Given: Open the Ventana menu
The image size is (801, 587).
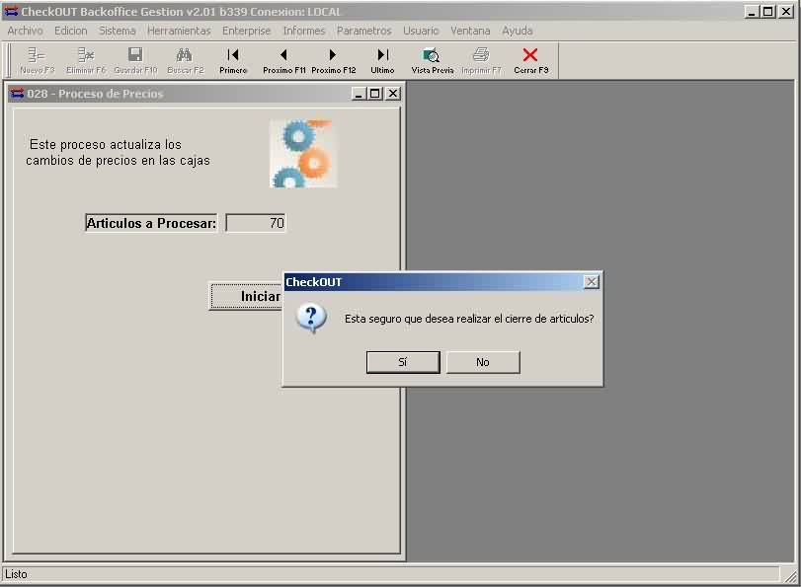Looking at the screenshot, I should pos(470,31).
